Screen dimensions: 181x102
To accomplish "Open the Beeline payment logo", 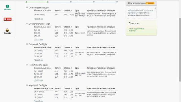I will pyautogui.click(x=8, y=31).
